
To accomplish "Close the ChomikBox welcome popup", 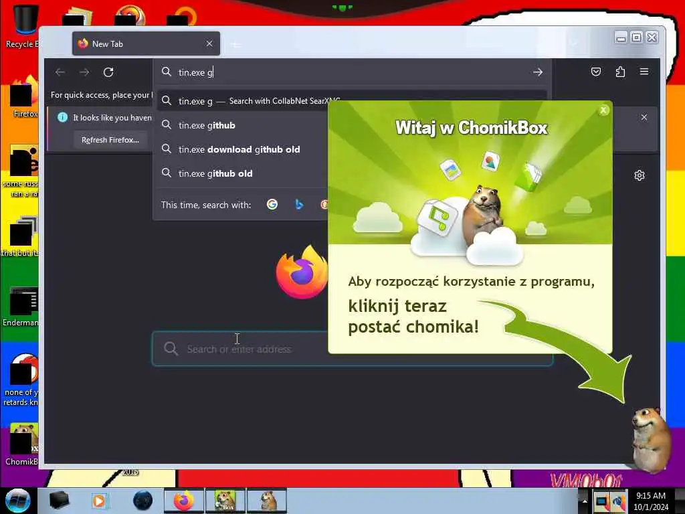I will [603, 110].
